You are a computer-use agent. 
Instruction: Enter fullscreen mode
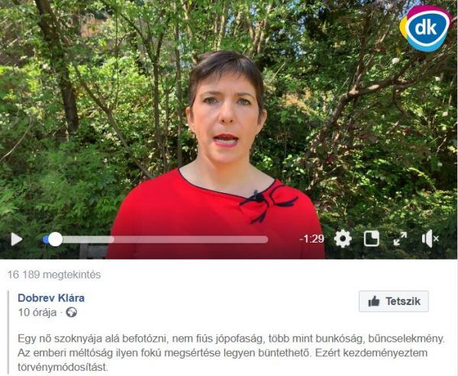400,239
